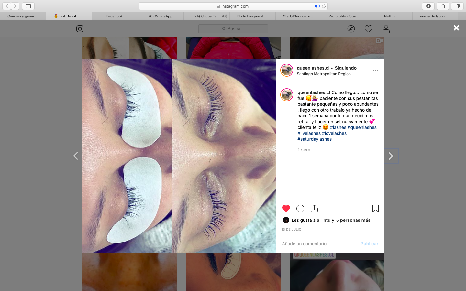466x291 pixels.
Task: Switch to the Netflix tab
Action: [x=390, y=16]
